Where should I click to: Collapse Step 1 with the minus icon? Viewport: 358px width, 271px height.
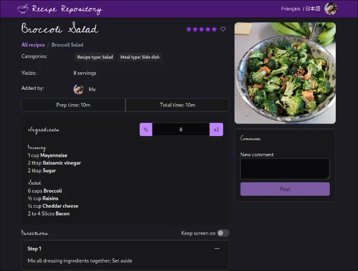point(217,249)
